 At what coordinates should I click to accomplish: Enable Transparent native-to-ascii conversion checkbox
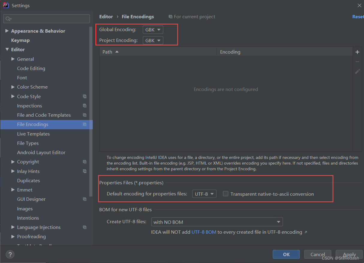[225, 194]
